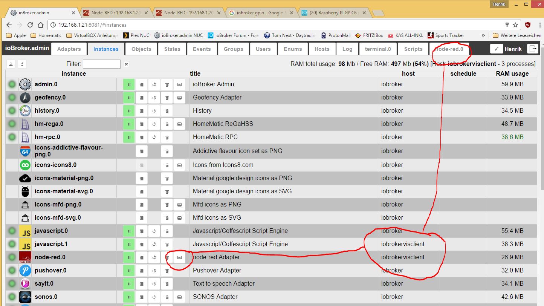
Task: Open web interface link of admin.0
Action: tap(179, 84)
